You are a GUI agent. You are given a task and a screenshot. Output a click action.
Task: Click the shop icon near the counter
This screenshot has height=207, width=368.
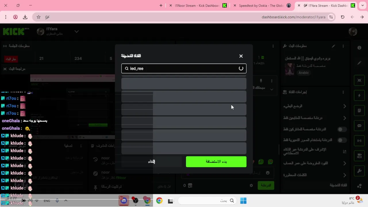[x=190, y=185]
